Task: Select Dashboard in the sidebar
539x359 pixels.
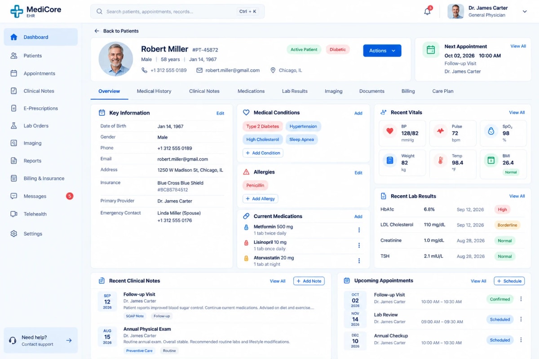Action: pos(40,37)
